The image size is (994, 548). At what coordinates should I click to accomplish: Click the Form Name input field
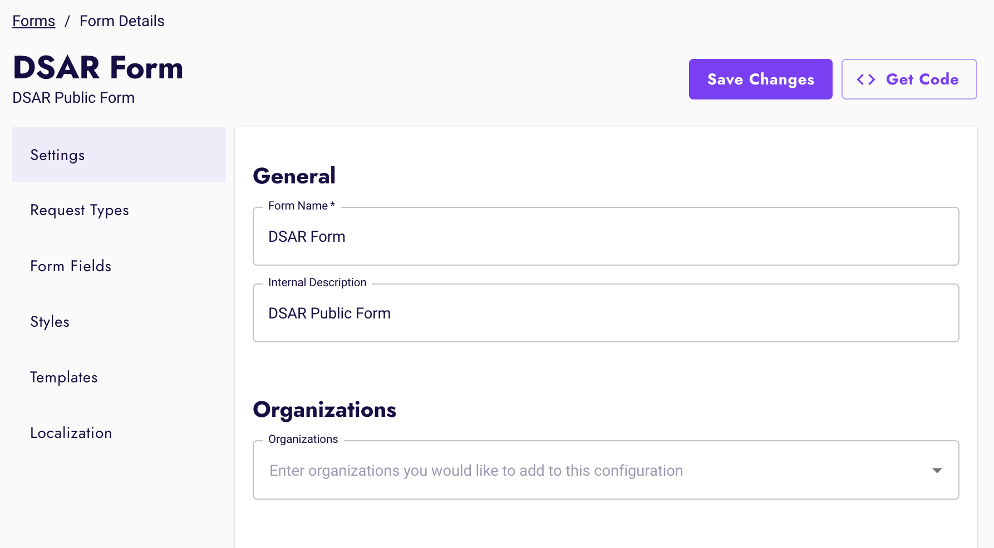coord(606,236)
